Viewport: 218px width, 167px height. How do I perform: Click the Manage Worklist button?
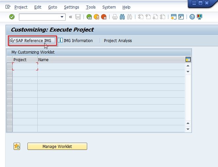pos(57,146)
